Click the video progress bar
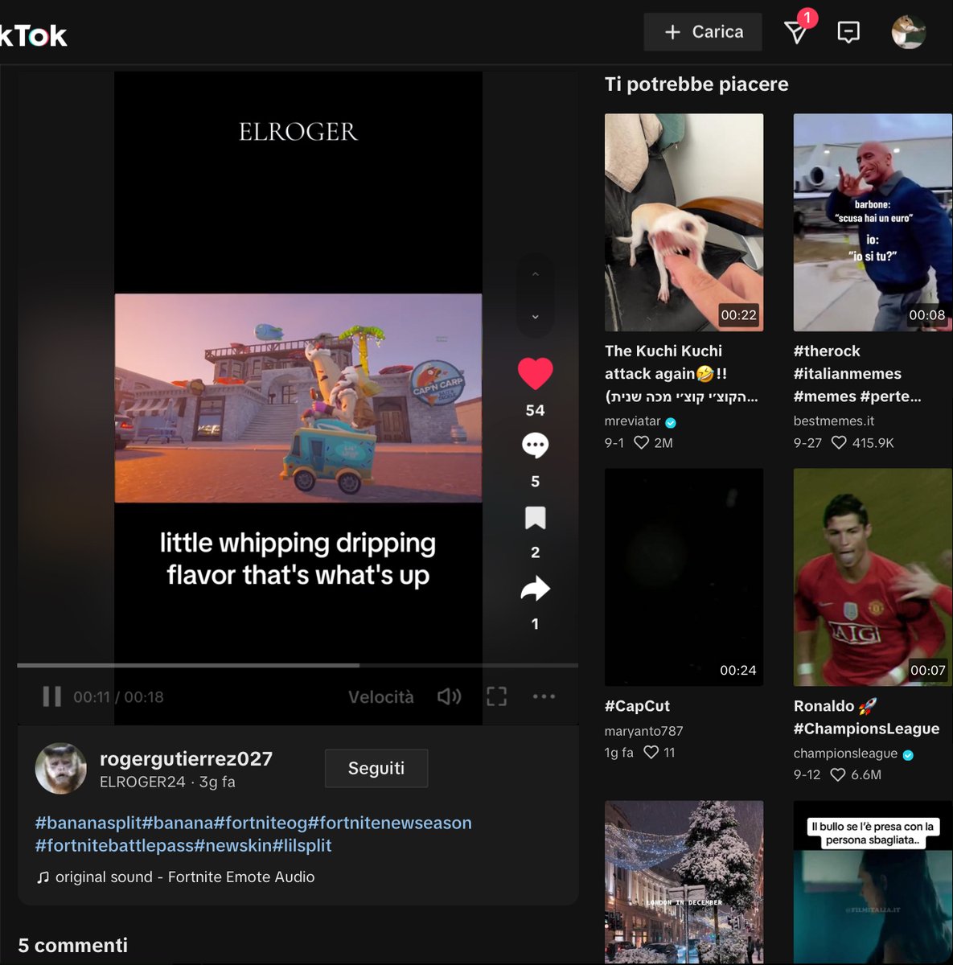The height and width of the screenshot is (965, 953). pyautogui.click(x=298, y=665)
